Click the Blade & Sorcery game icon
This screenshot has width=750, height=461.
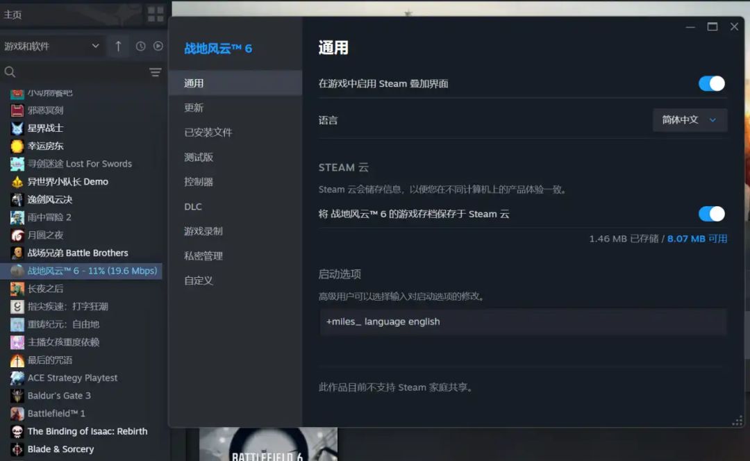pos(17,449)
